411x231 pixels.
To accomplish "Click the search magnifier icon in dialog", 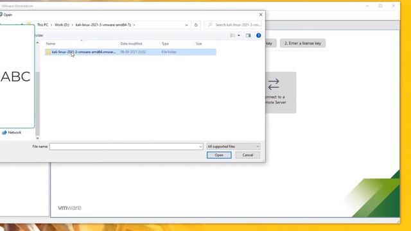I will [x=210, y=24].
